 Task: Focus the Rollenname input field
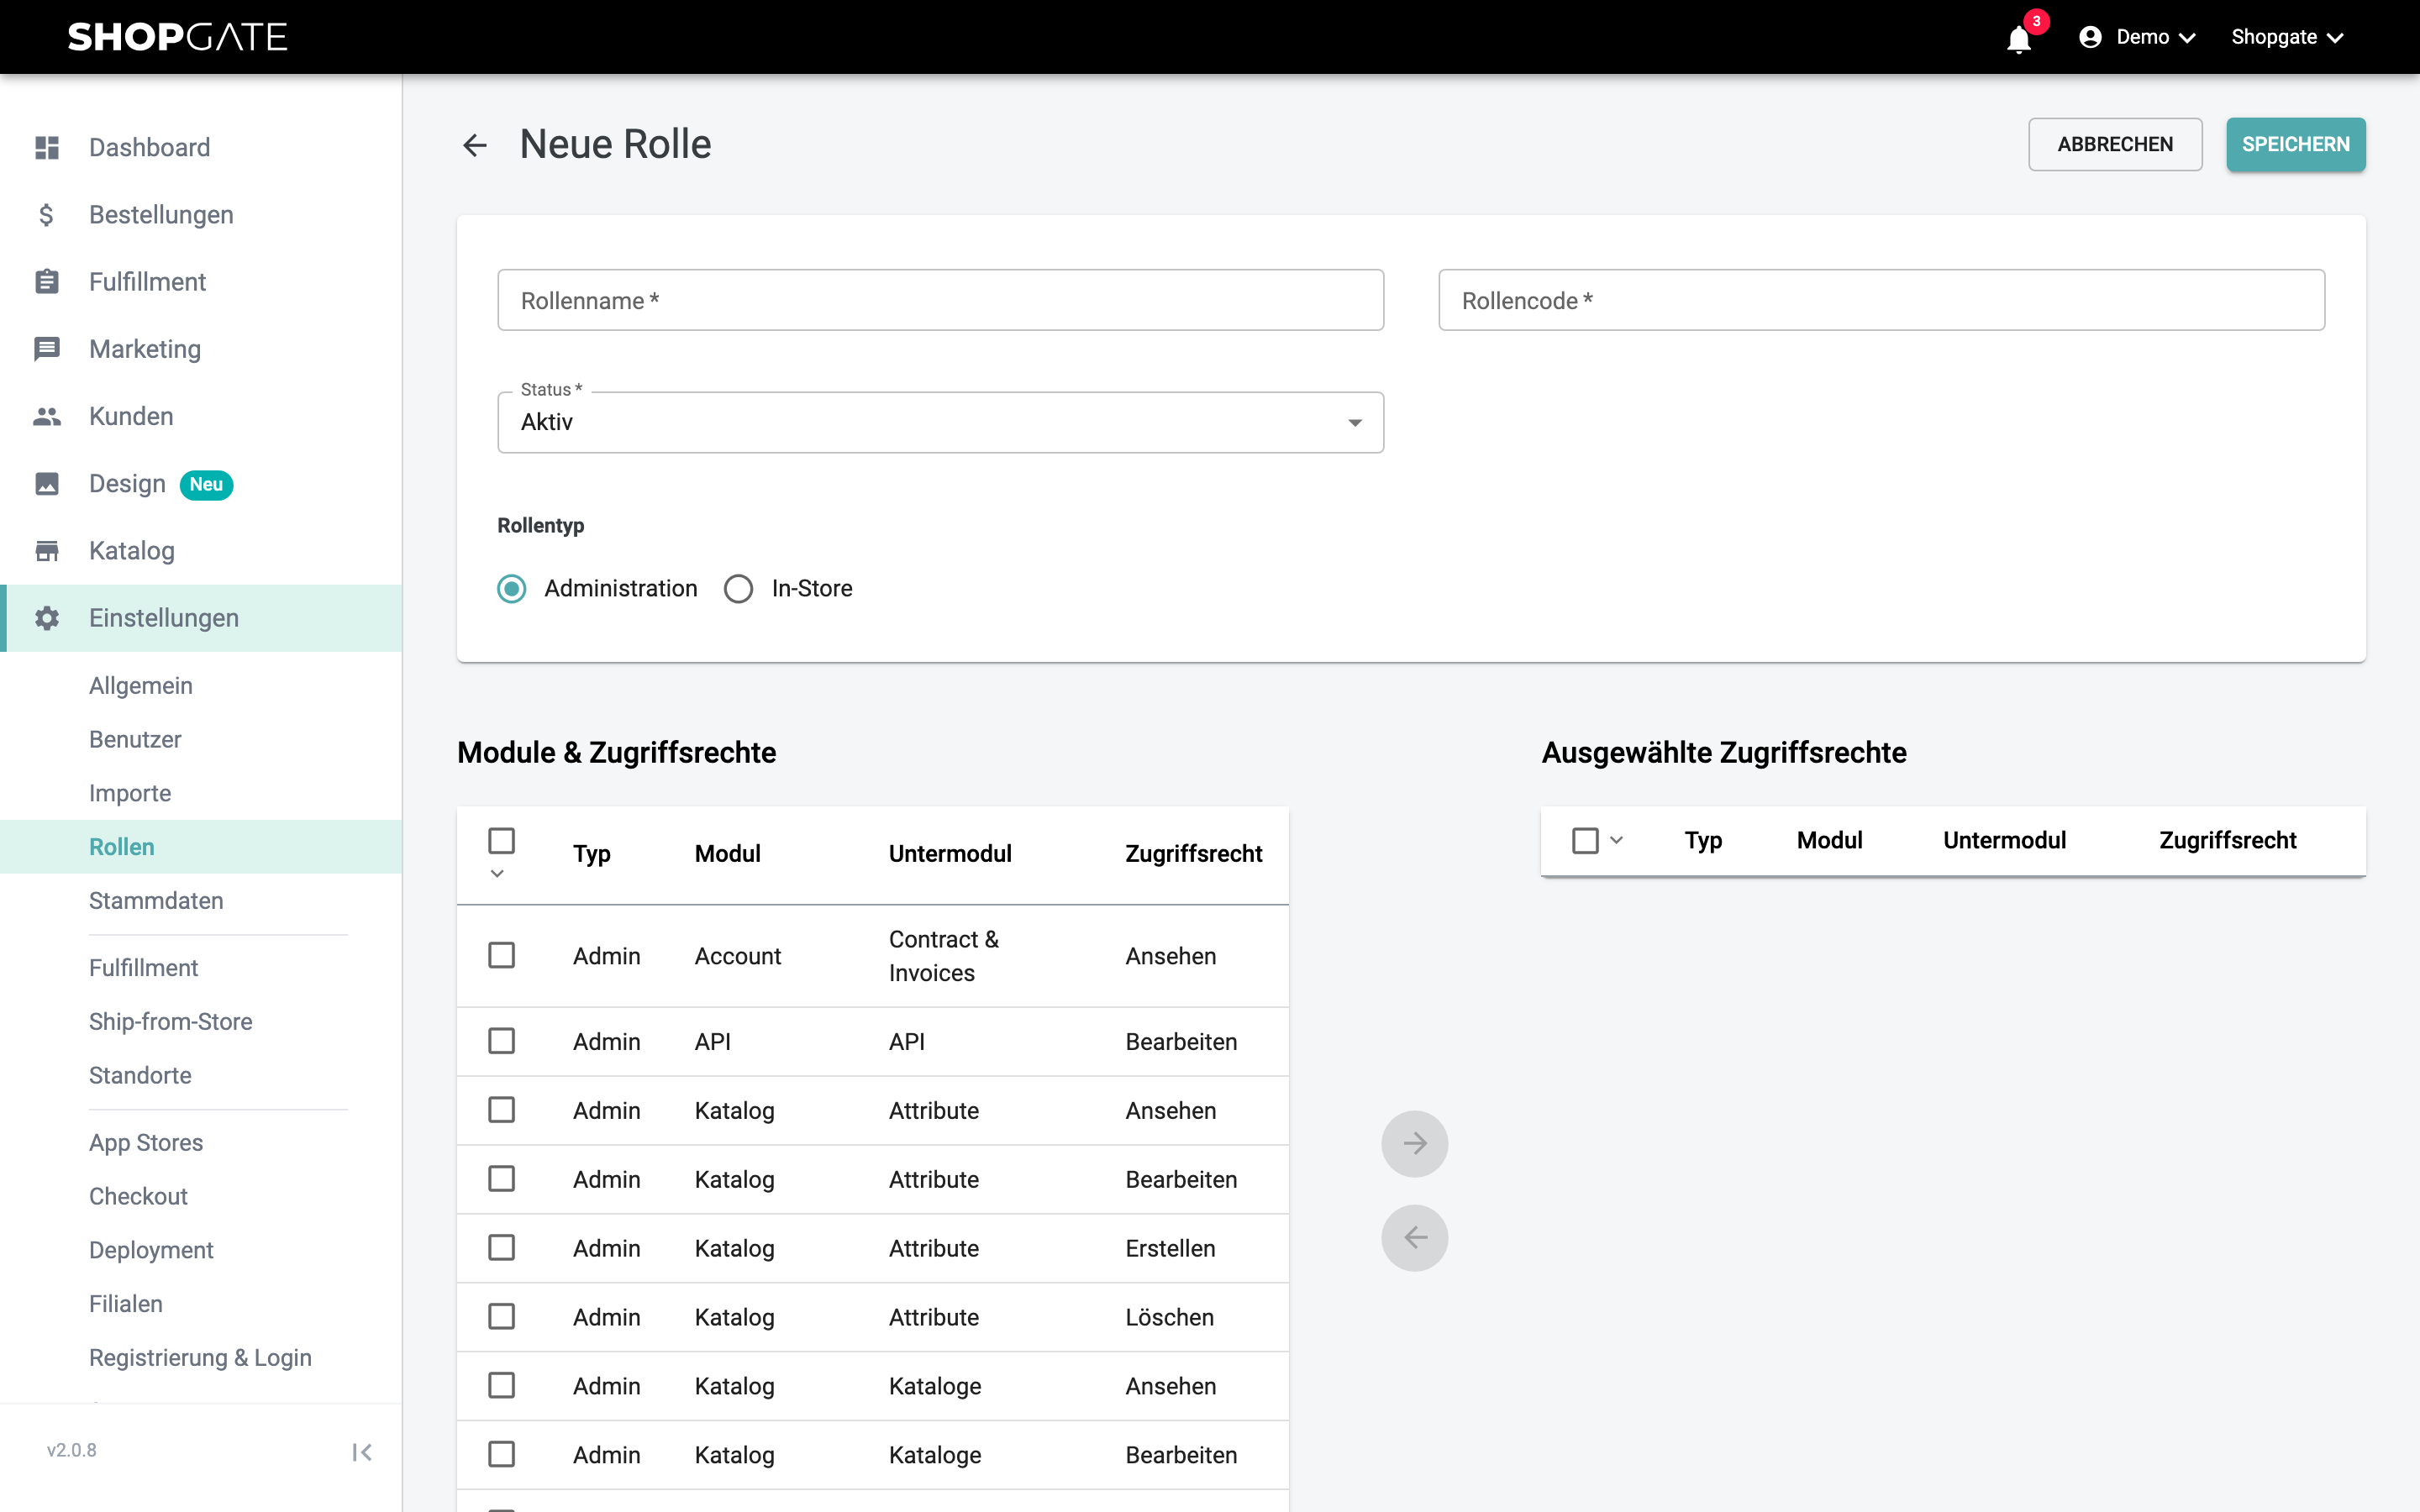coord(940,300)
